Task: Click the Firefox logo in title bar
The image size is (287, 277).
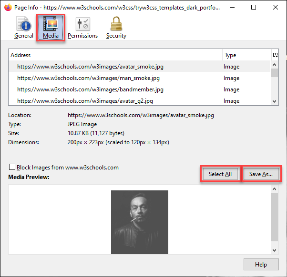Action: (8, 7)
